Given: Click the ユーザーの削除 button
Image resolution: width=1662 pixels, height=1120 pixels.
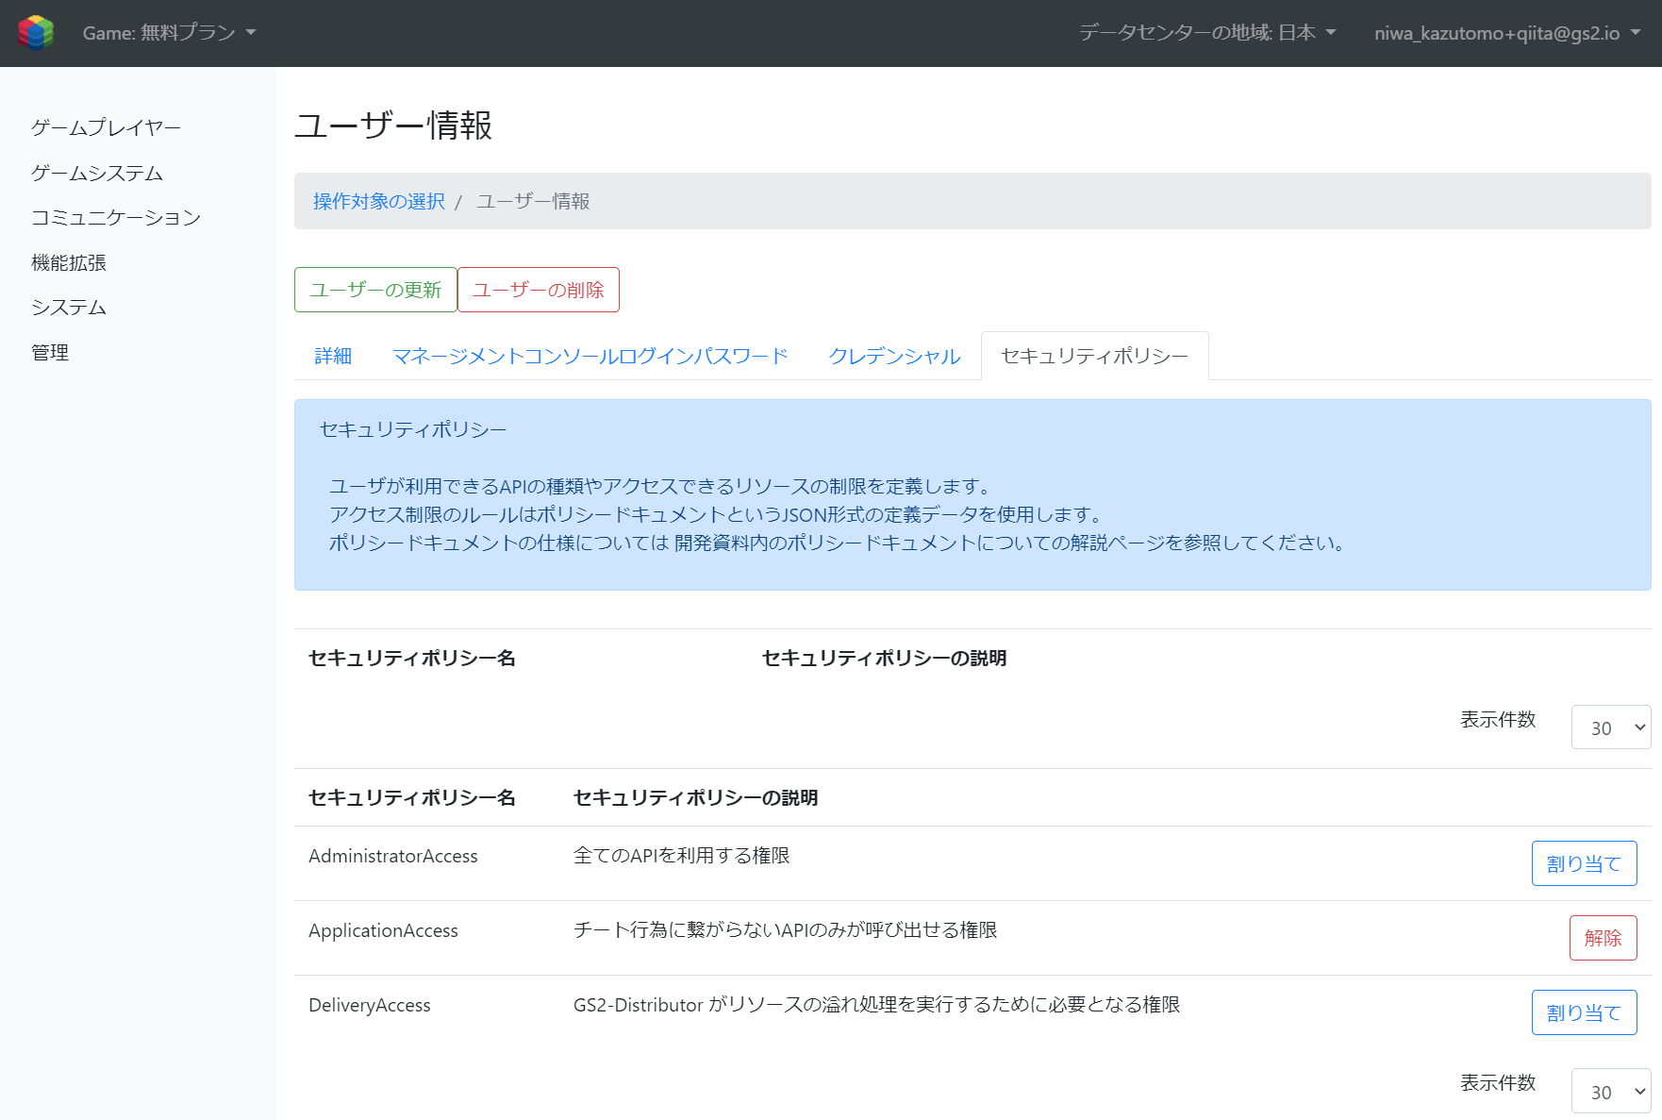Looking at the screenshot, I should pyautogui.click(x=539, y=290).
